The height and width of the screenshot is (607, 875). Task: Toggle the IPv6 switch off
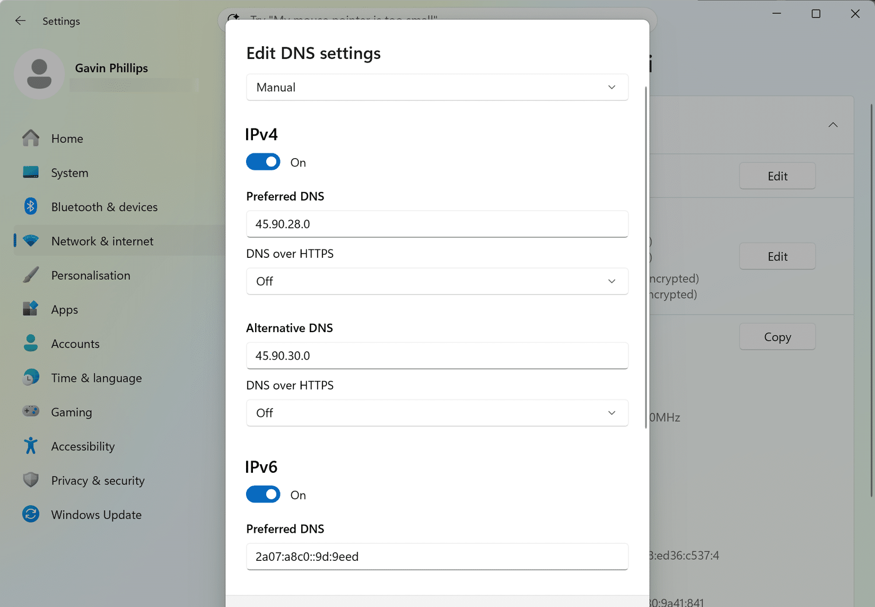click(x=263, y=495)
